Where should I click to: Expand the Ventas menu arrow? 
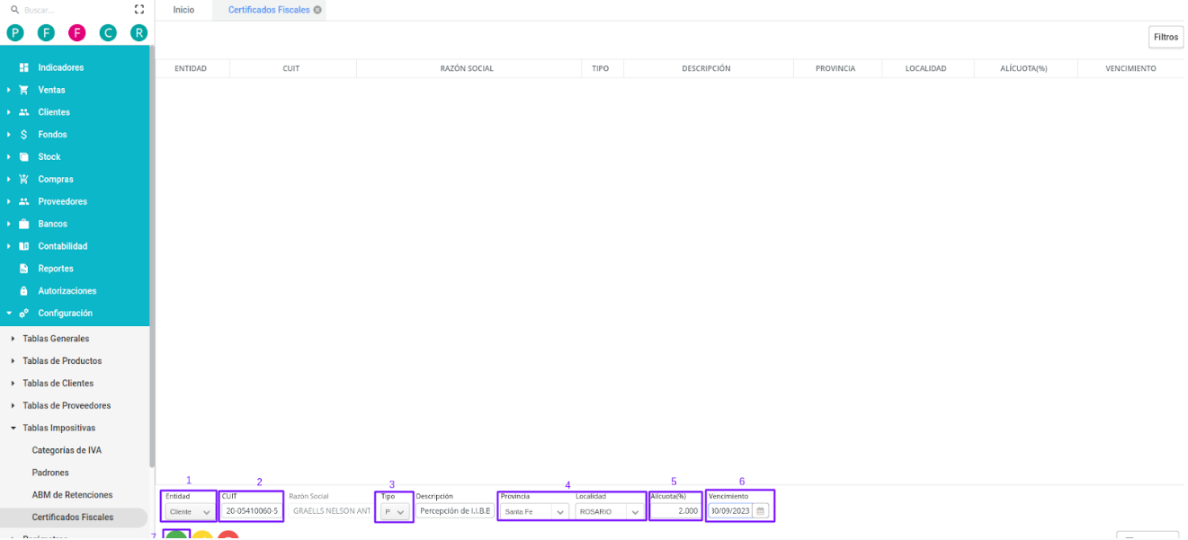coord(9,90)
